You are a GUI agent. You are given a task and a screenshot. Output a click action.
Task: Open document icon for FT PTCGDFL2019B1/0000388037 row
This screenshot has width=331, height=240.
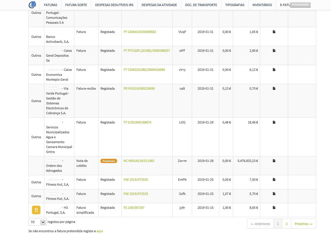[x=274, y=51]
